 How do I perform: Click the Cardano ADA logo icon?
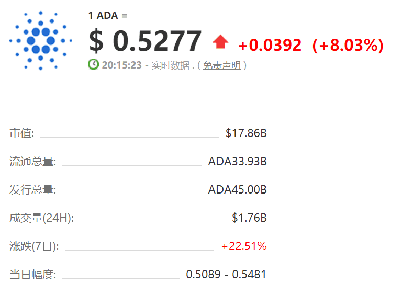pos(41,40)
